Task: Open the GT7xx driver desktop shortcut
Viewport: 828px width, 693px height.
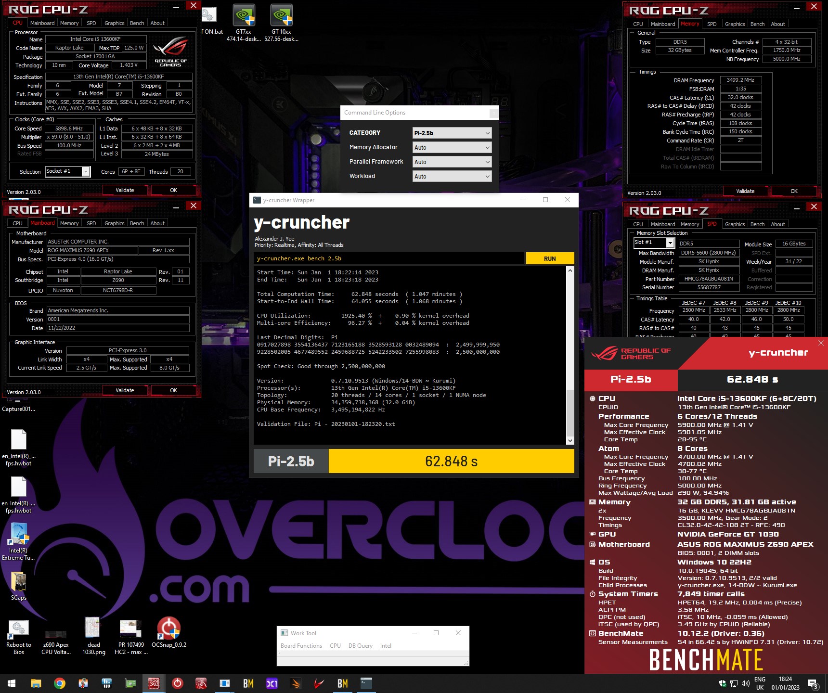Action: pyautogui.click(x=244, y=23)
